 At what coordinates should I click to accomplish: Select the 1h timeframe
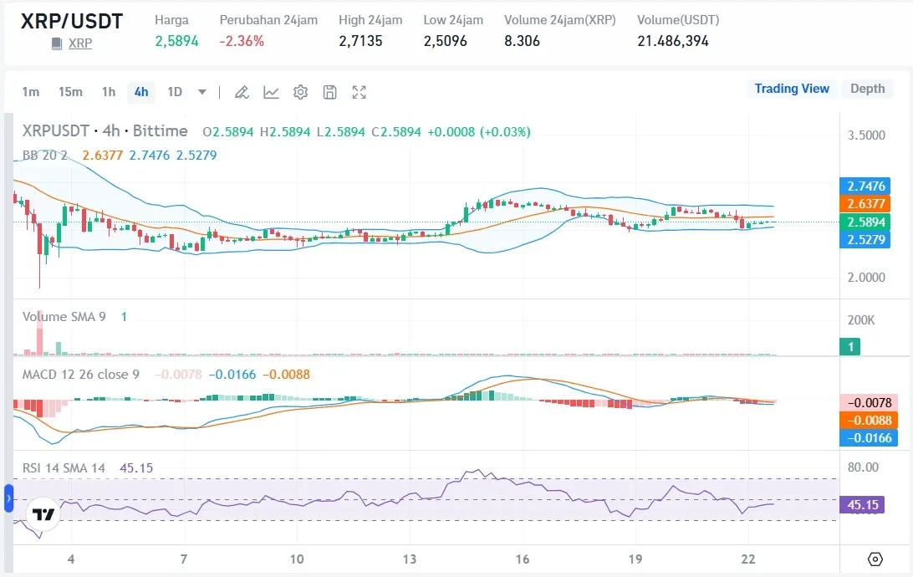click(109, 92)
